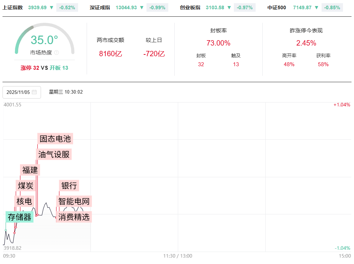Click the 煤炭 sector label

pos(26,186)
